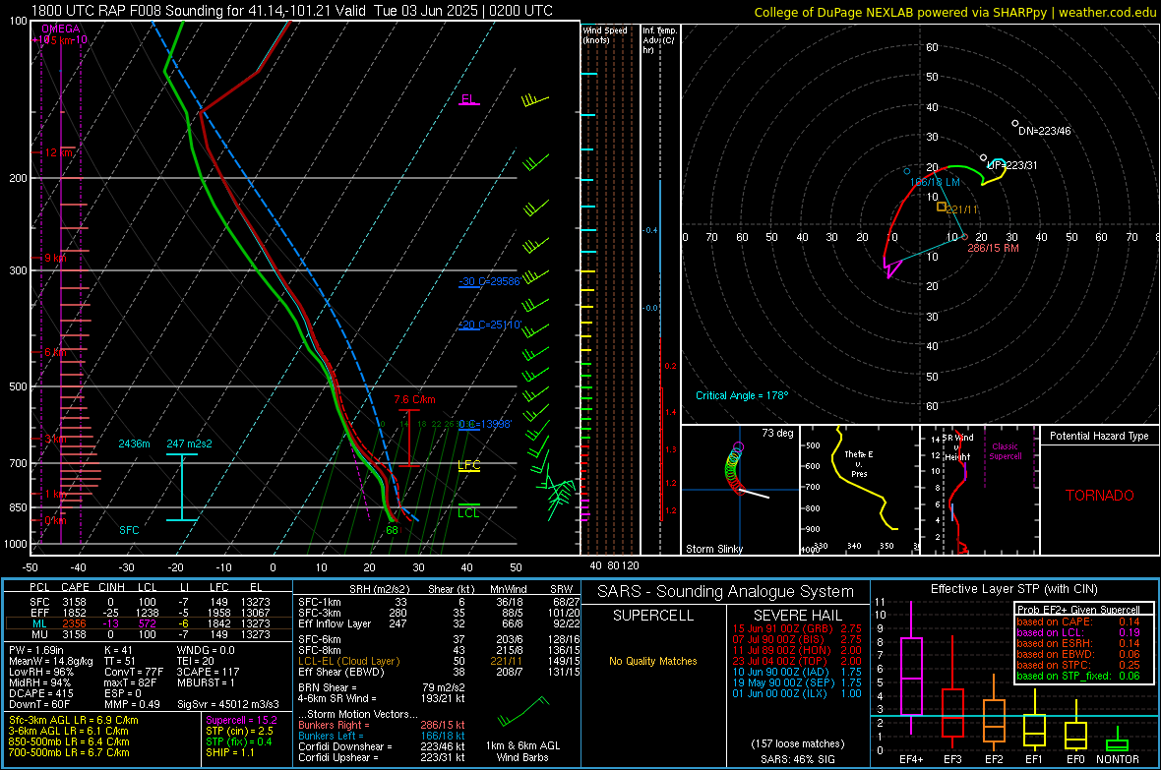This screenshot has width=1161, height=770.
Task: Click the cyan '247 m2s2' helicity label
Action: click(189, 444)
